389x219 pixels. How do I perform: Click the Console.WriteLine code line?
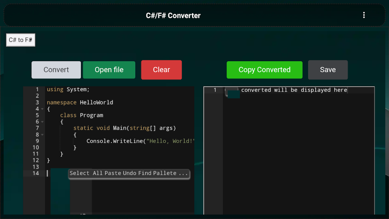[x=140, y=141]
